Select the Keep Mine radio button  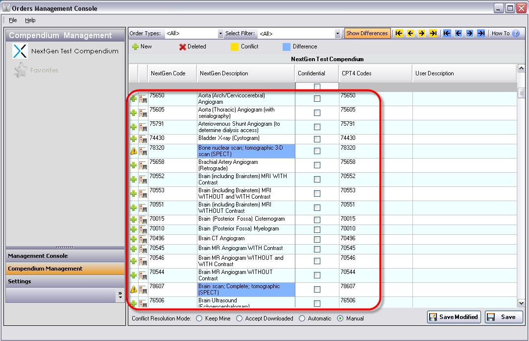pos(199,318)
